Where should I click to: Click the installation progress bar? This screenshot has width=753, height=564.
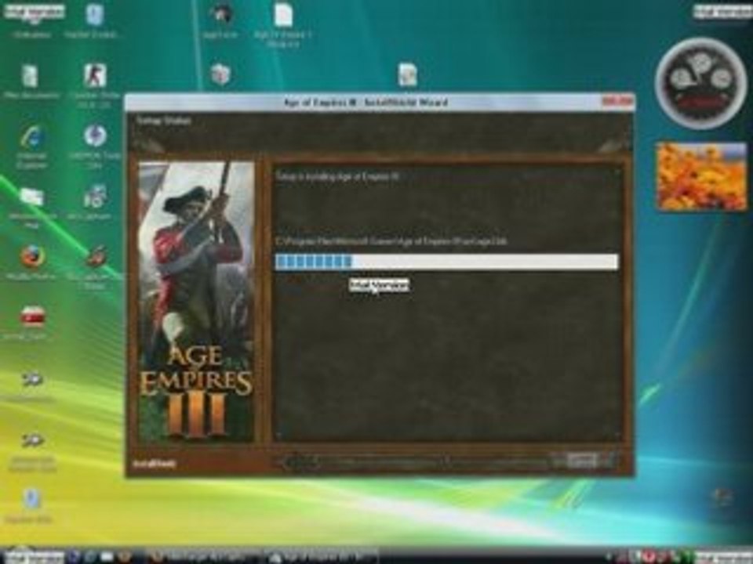446,262
